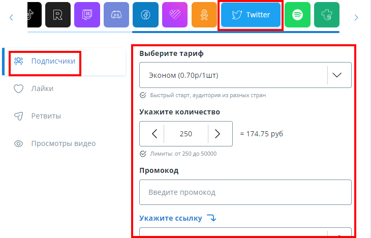Click the Укажите количество heading
The height and width of the screenshot is (238, 371).
pyautogui.click(x=179, y=112)
